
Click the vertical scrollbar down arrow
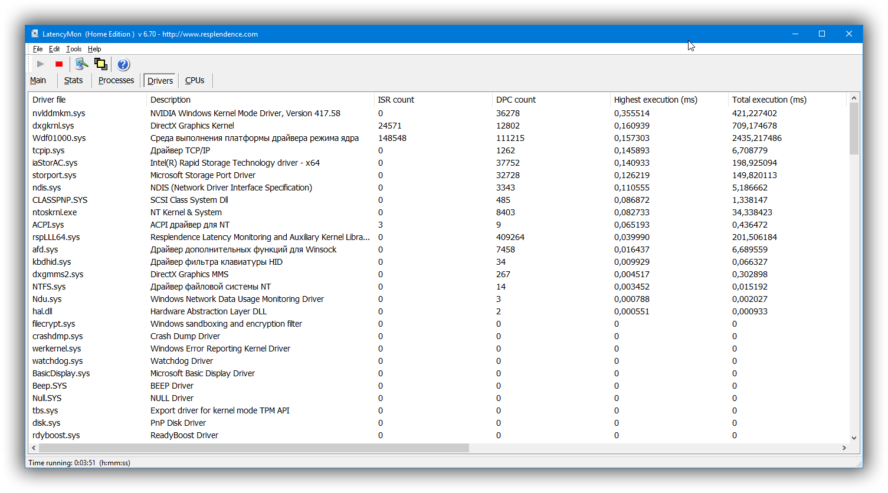854,438
